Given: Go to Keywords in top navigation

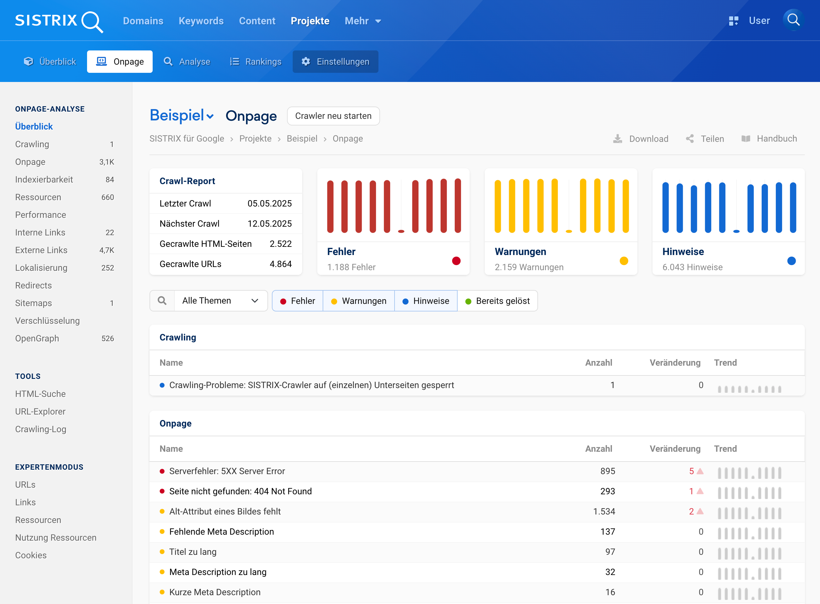Looking at the screenshot, I should click(201, 21).
